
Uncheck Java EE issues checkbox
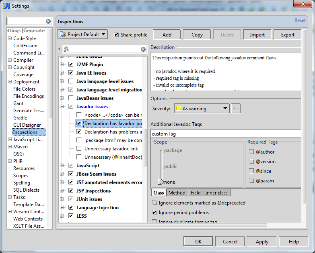click(x=71, y=73)
